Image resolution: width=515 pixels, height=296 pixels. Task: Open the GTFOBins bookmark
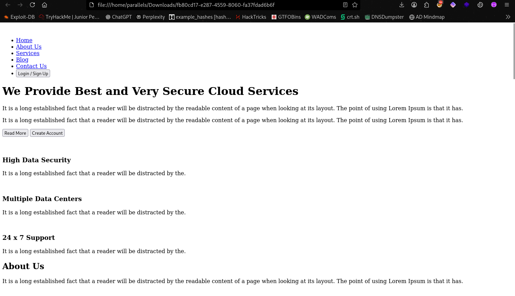(x=286, y=17)
